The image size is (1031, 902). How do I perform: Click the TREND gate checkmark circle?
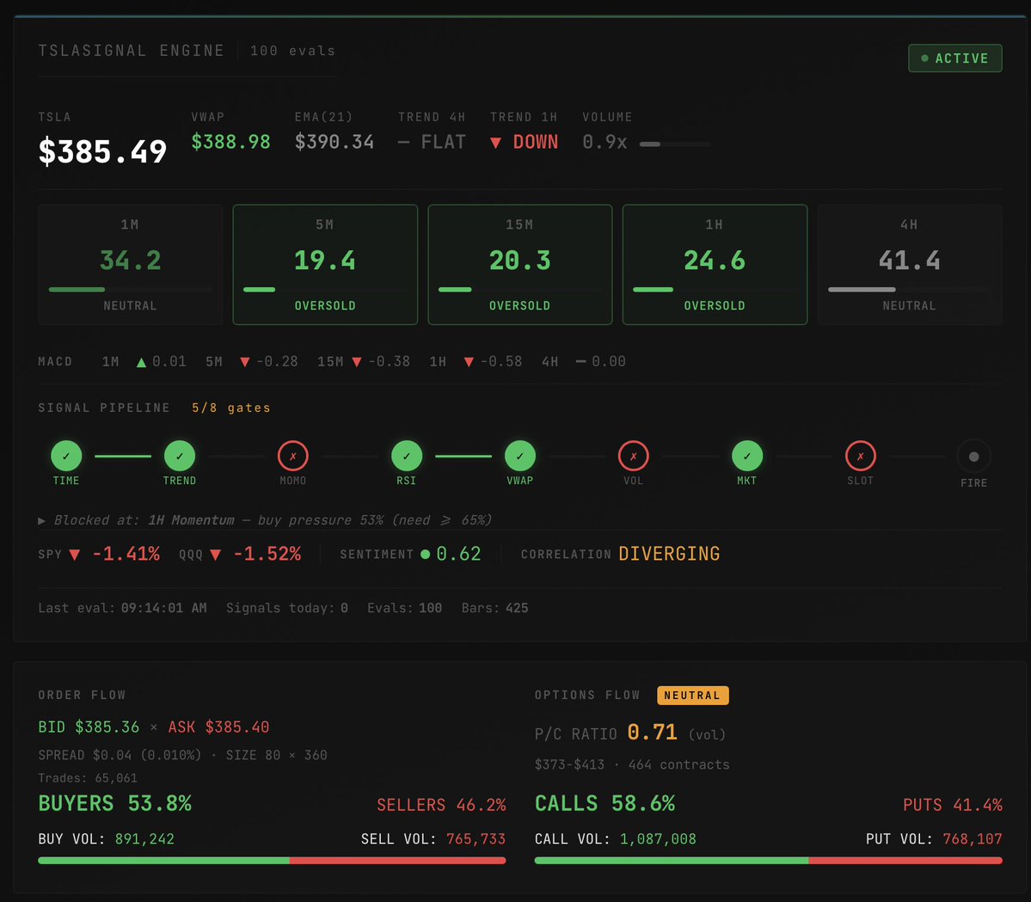(x=180, y=456)
